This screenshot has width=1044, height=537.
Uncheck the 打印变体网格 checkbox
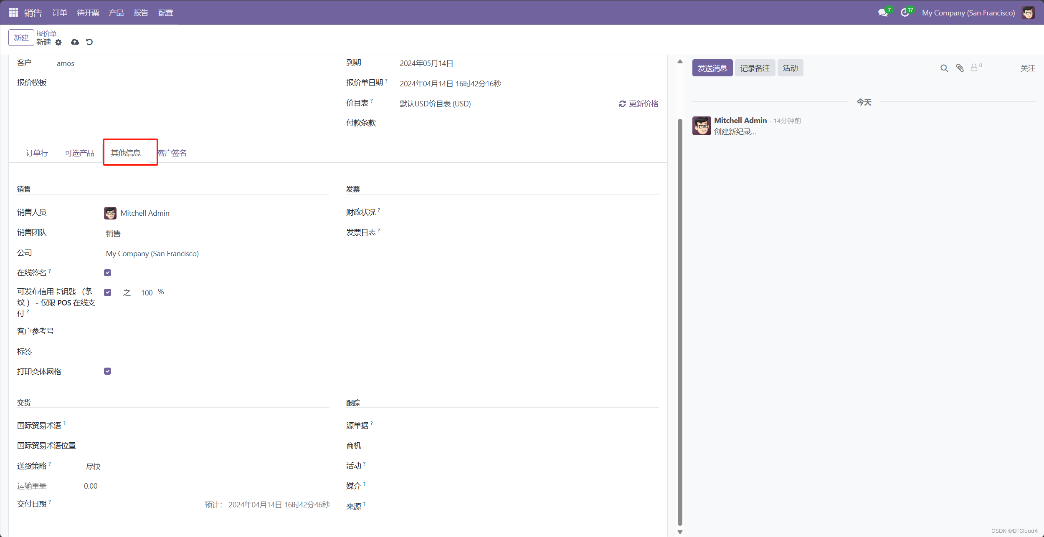click(x=107, y=371)
